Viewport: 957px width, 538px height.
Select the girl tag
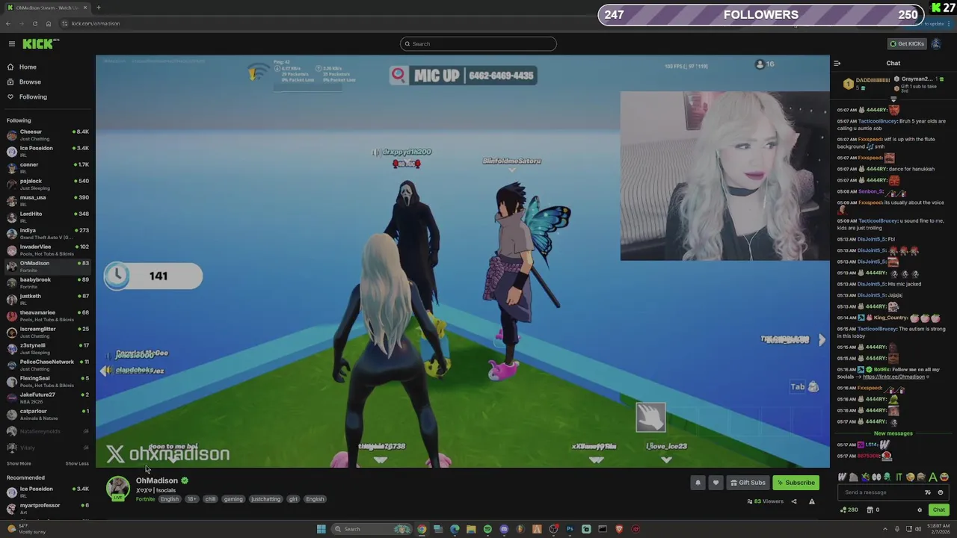coord(293,499)
